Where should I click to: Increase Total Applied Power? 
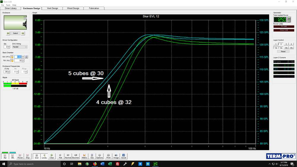(289, 18)
